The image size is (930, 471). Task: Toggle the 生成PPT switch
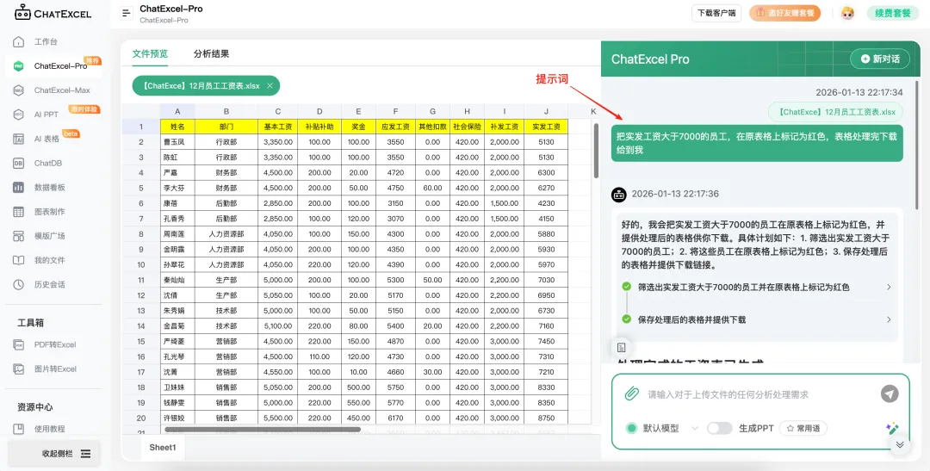(719, 428)
